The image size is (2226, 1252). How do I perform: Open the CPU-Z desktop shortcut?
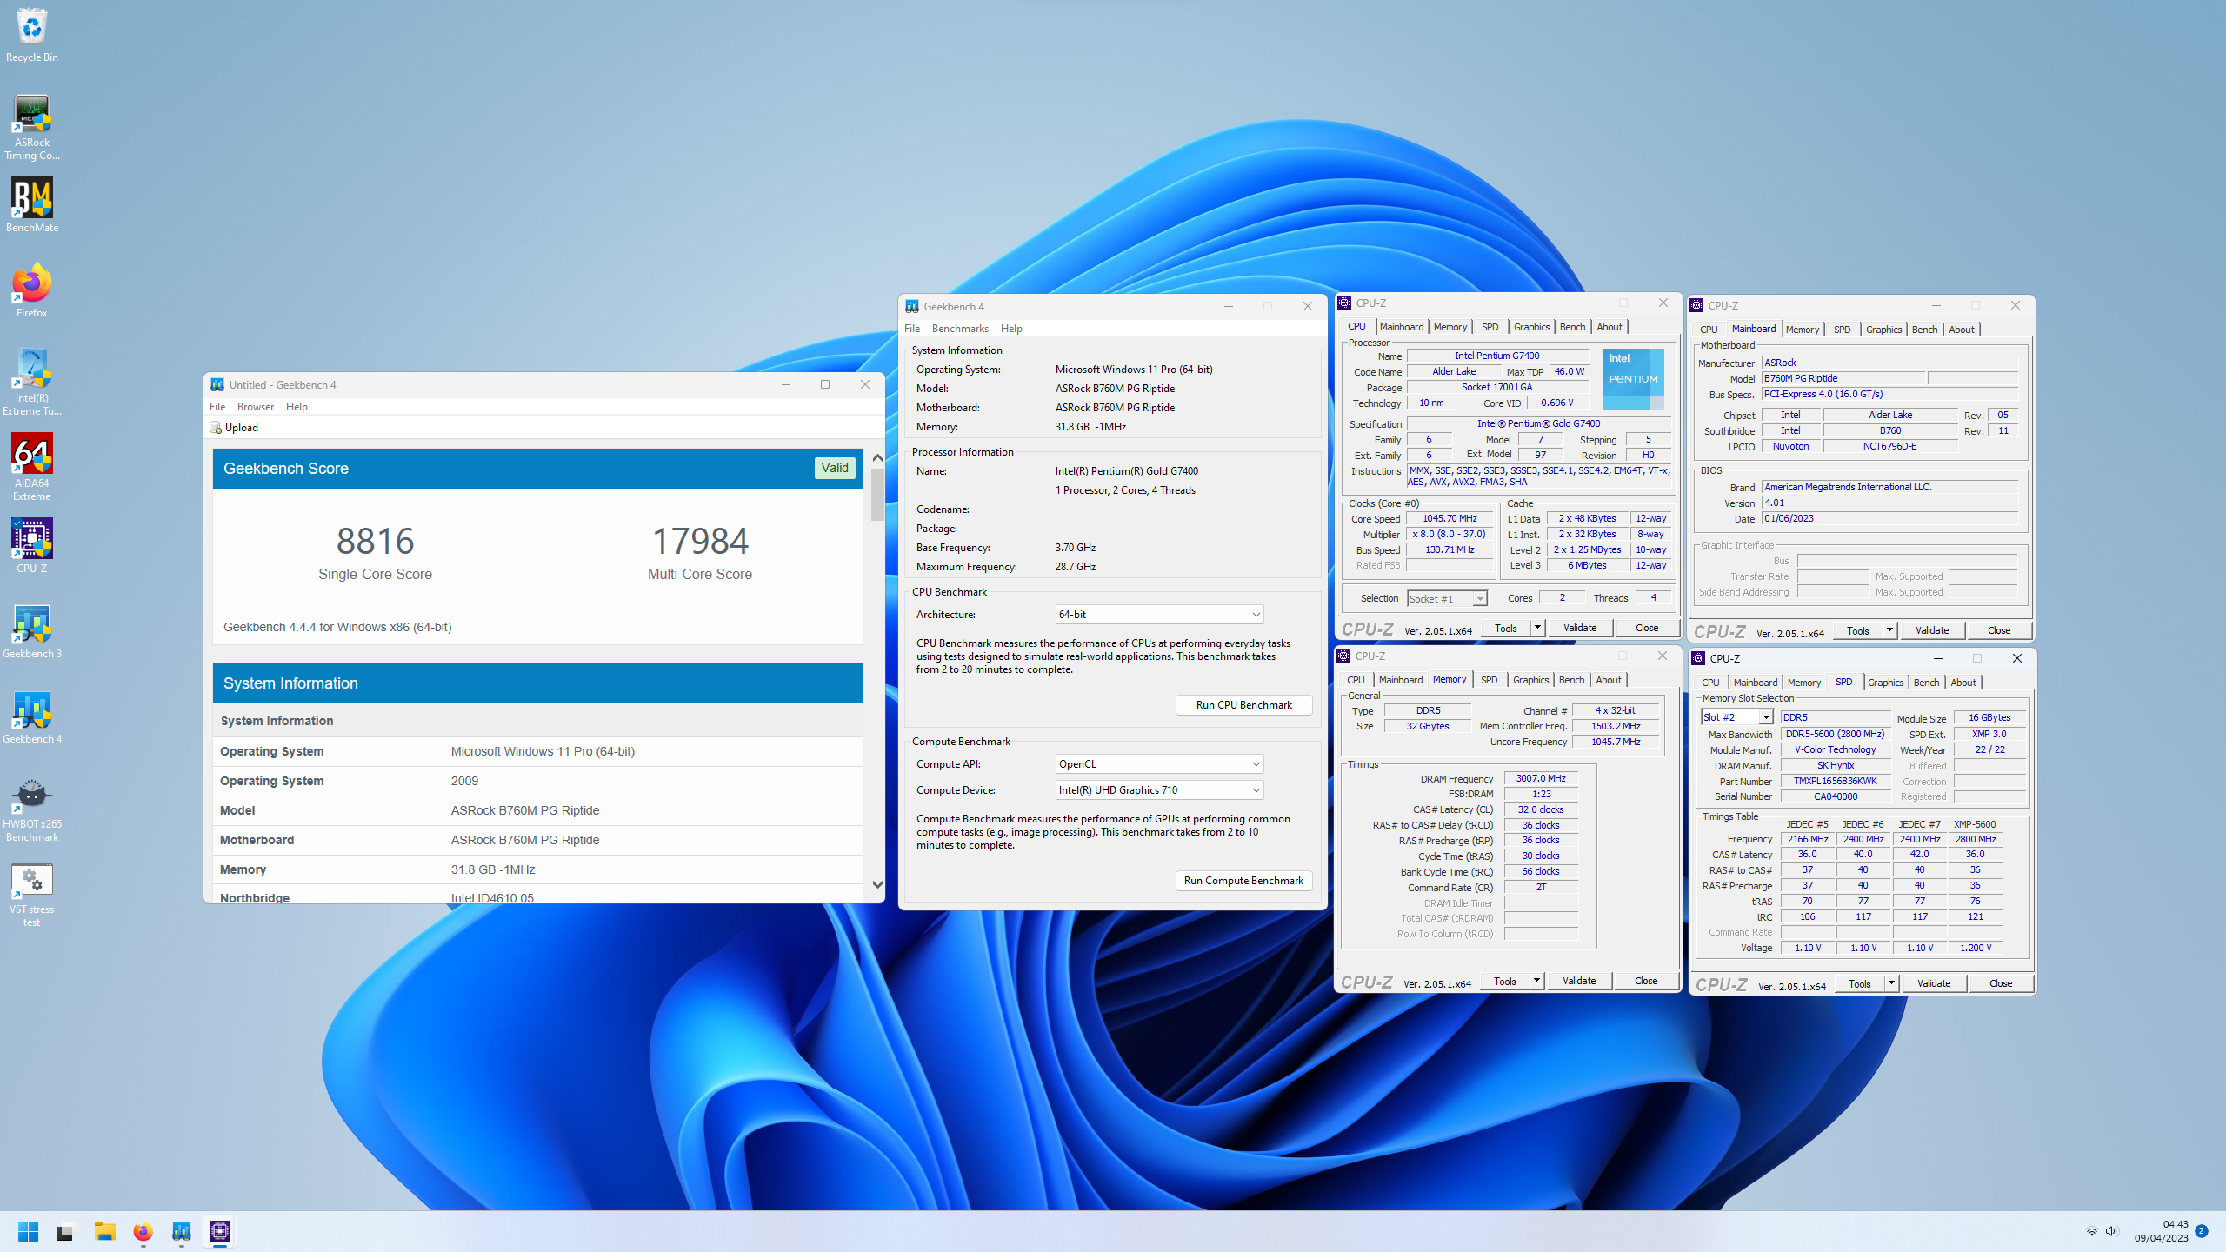[x=32, y=546]
